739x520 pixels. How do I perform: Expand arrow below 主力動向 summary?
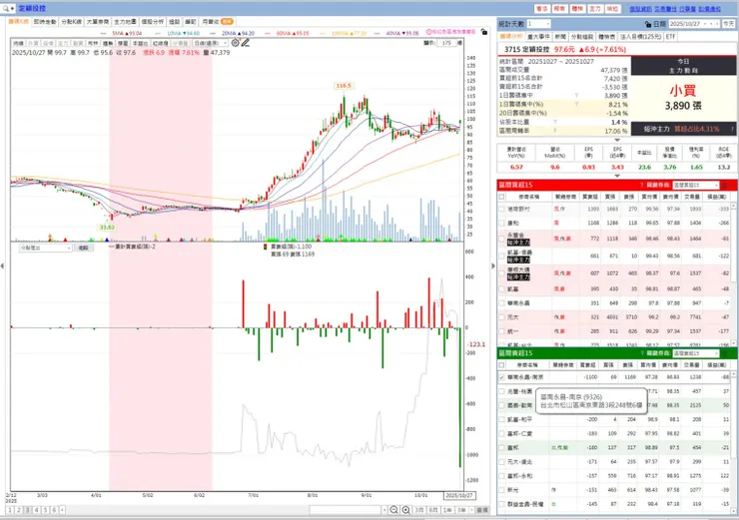[617, 140]
